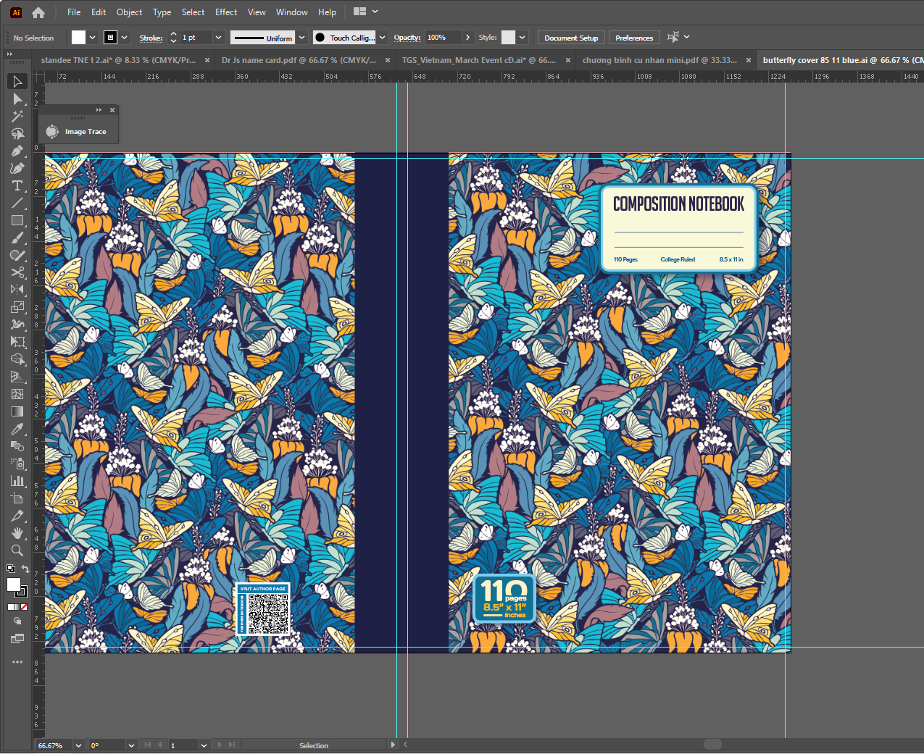Reset to default fill and stroke
The width and height of the screenshot is (924, 754).
pyautogui.click(x=10, y=569)
